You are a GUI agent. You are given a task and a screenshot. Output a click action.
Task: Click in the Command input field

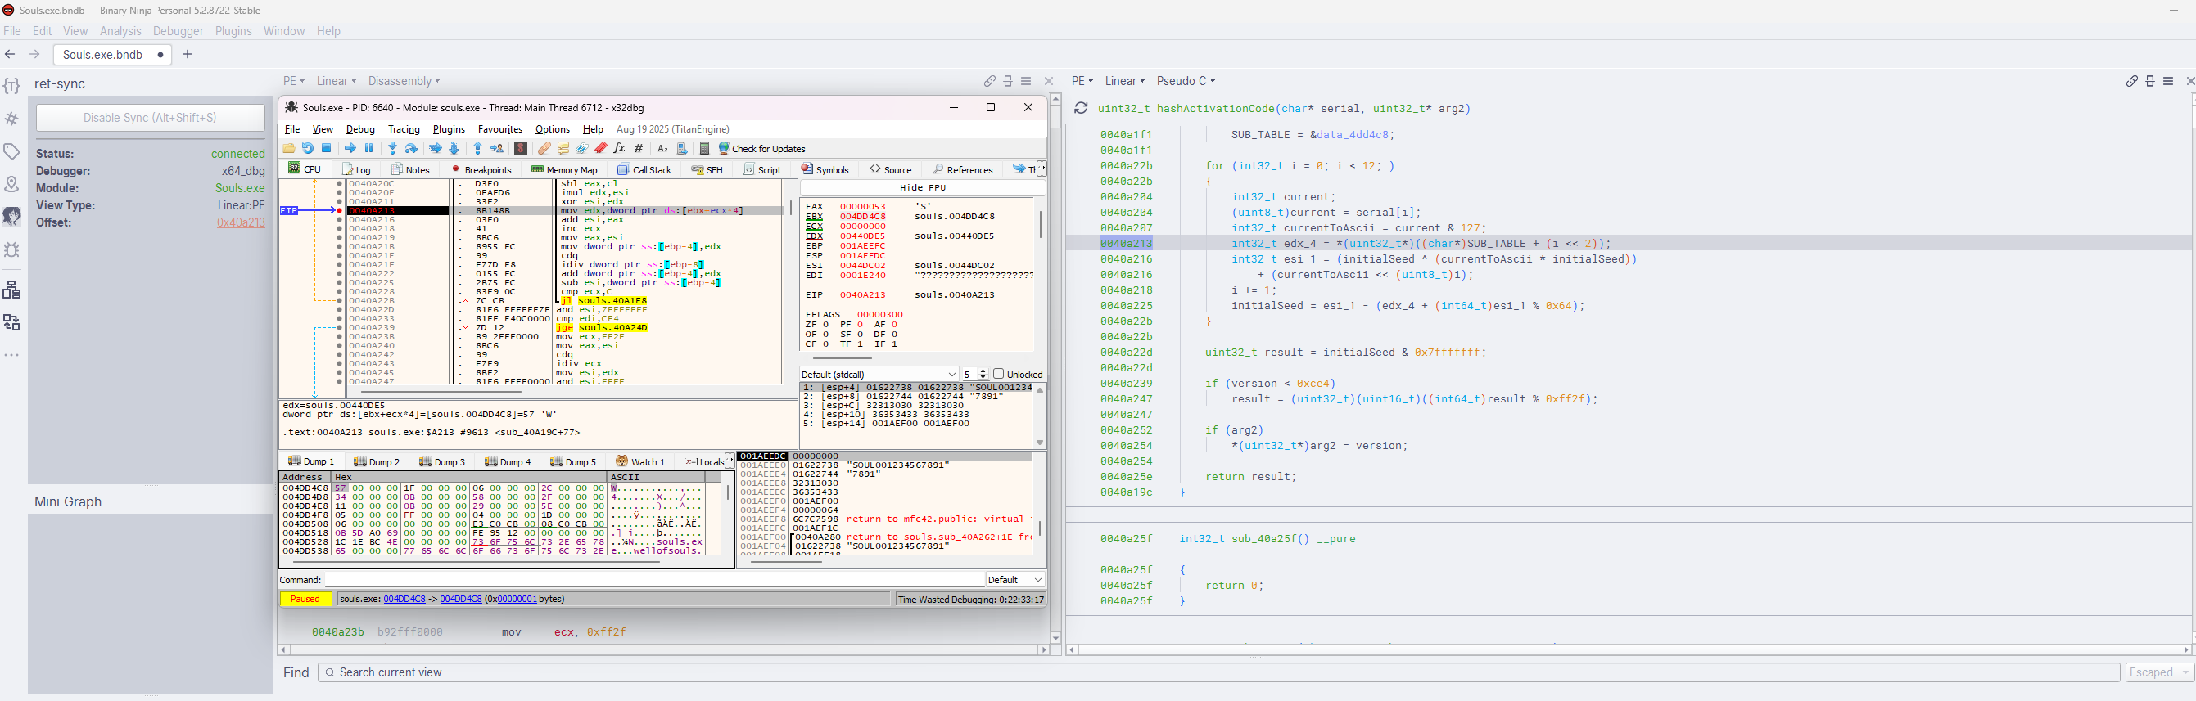click(x=653, y=580)
